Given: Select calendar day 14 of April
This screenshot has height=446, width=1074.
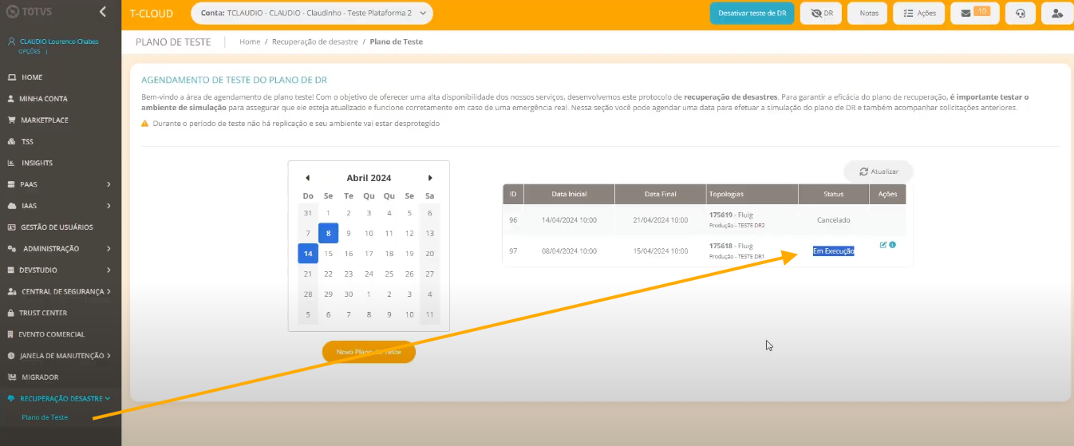Looking at the screenshot, I should pyautogui.click(x=308, y=254).
